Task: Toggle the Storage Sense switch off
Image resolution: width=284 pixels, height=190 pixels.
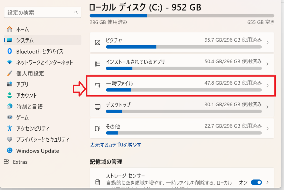Action: click(x=256, y=182)
